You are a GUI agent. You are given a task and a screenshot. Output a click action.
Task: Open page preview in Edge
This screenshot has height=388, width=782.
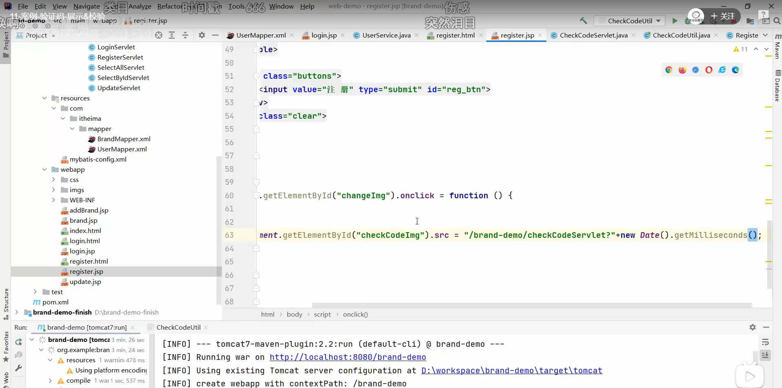[735, 70]
